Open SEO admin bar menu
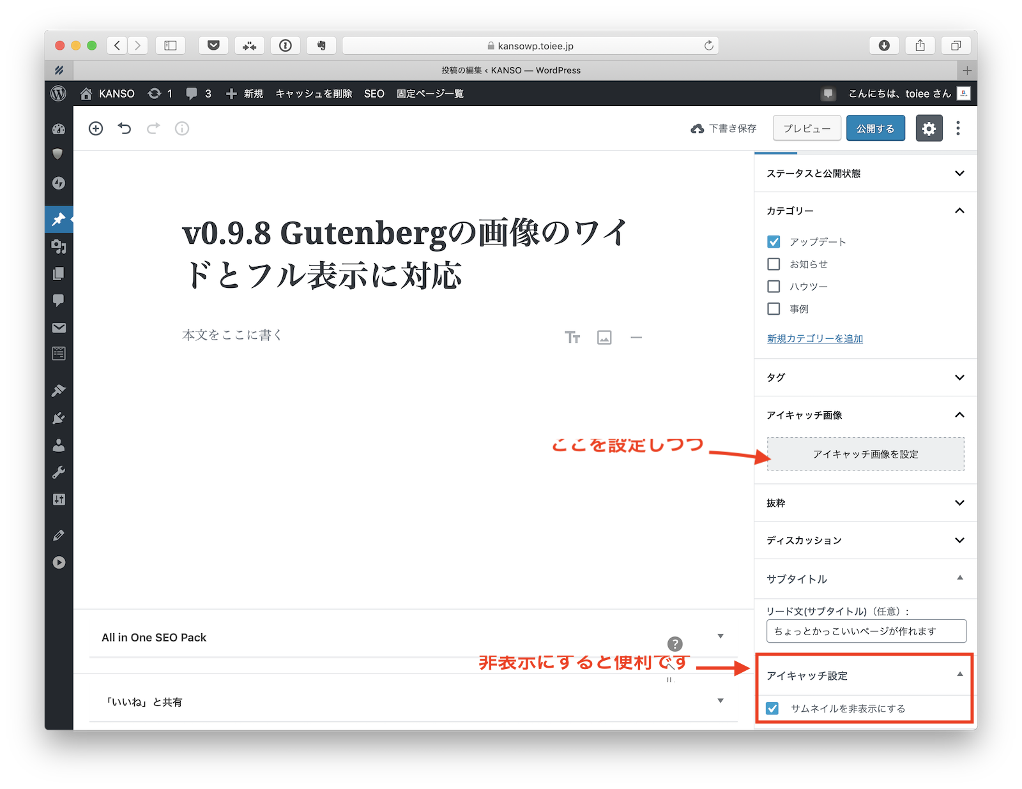Screen dimensions: 1022x789 pyautogui.click(x=374, y=93)
